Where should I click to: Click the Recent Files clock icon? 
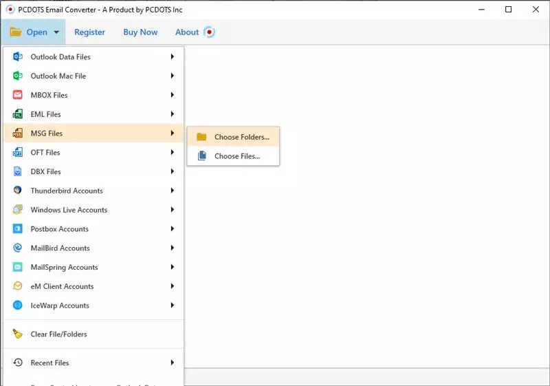pyautogui.click(x=18, y=363)
